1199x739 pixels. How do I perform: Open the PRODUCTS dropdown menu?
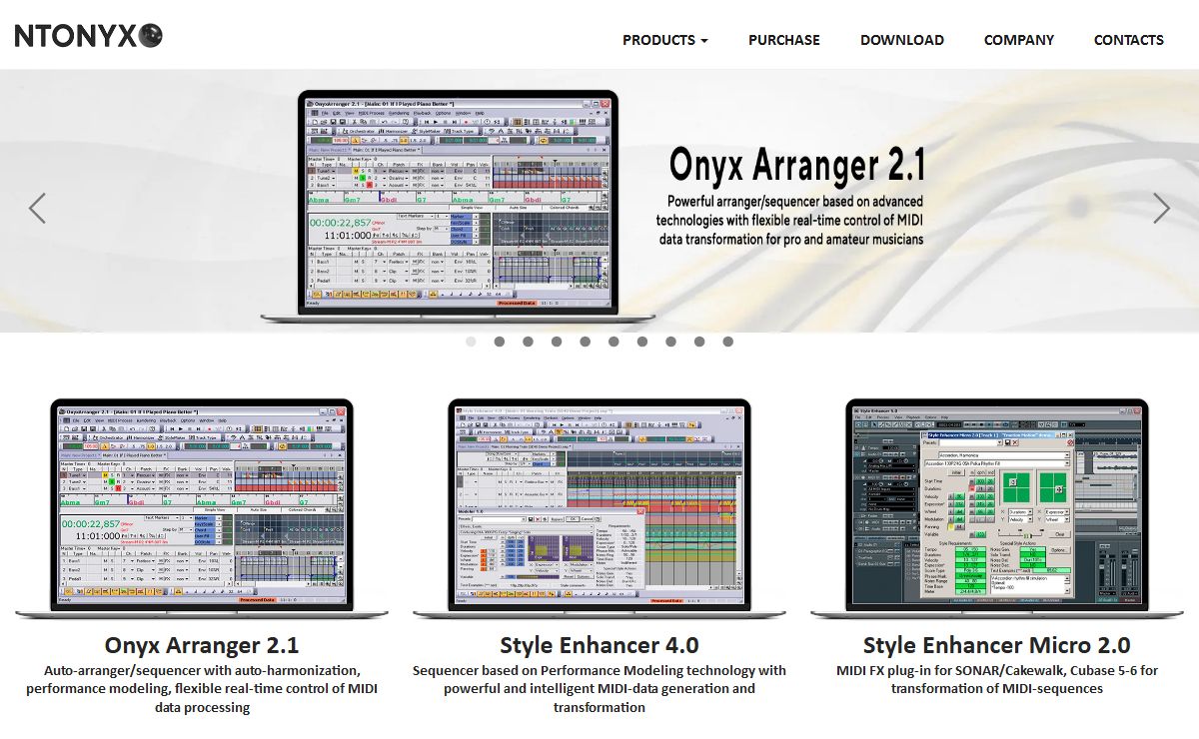[x=665, y=40]
